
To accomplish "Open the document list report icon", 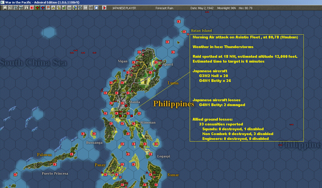I will [10, 8].
